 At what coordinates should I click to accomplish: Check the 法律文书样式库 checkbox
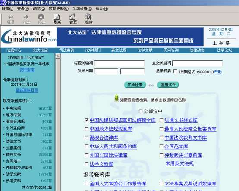pos(161,120)
